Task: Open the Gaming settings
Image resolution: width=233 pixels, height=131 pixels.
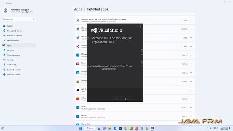Action: (19, 60)
